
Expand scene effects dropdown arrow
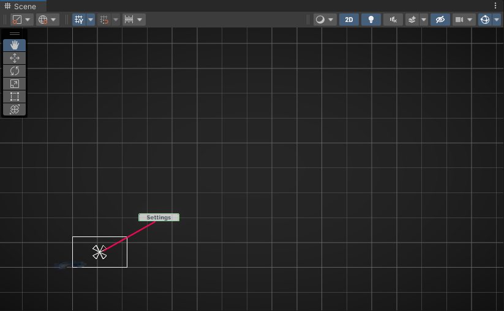point(424,20)
